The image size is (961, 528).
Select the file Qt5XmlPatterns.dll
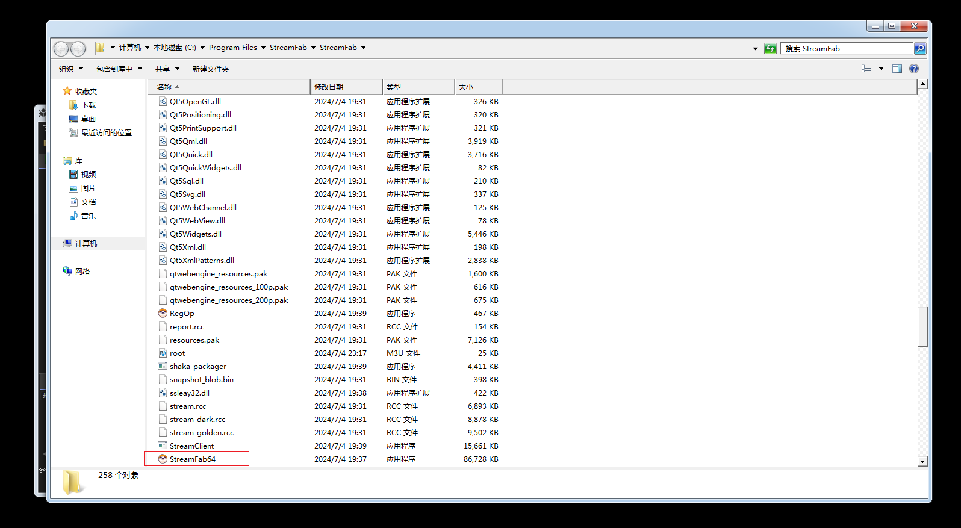(x=202, y=260)
